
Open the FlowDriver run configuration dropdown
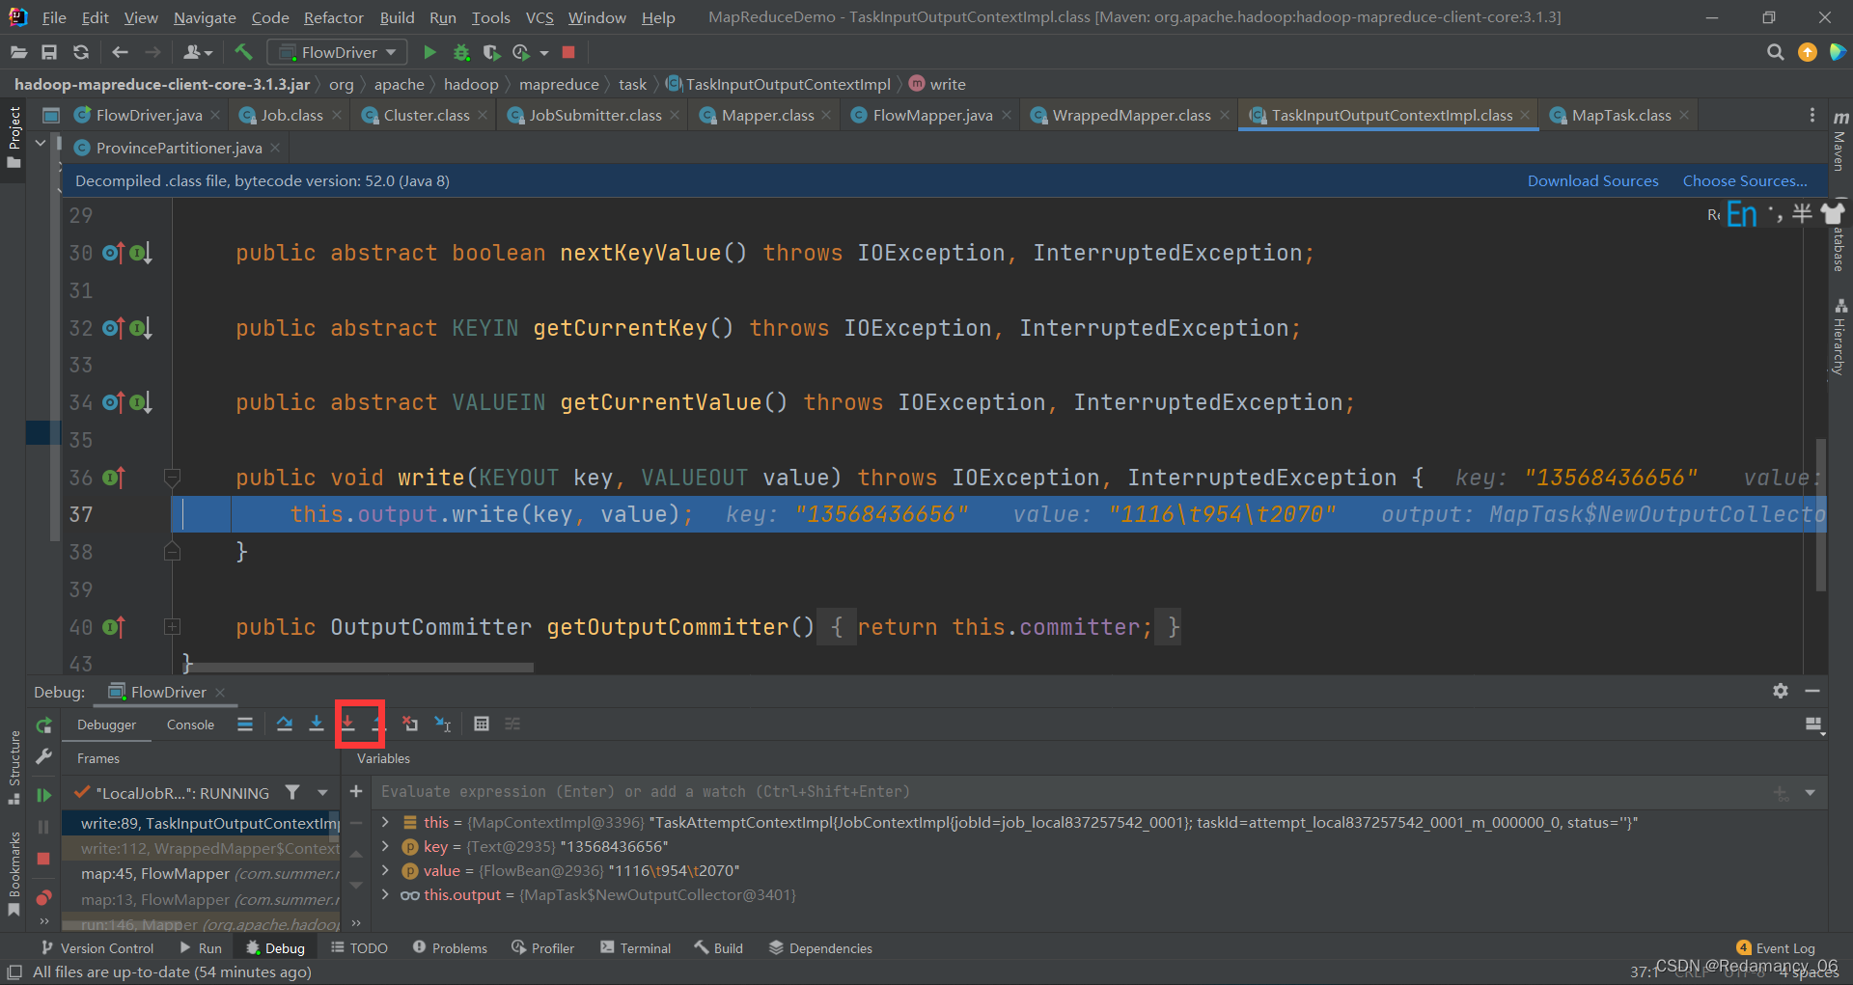337,52
